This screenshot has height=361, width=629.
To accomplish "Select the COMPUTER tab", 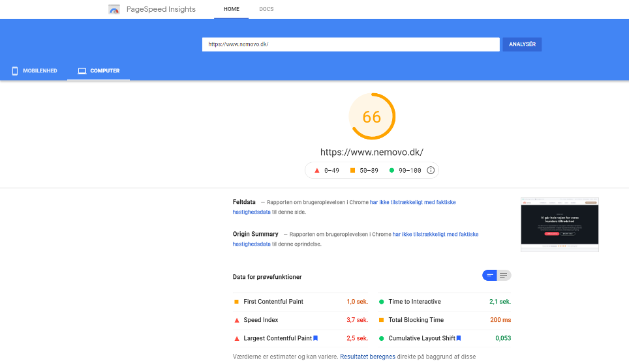I will [x=99, y=71].
